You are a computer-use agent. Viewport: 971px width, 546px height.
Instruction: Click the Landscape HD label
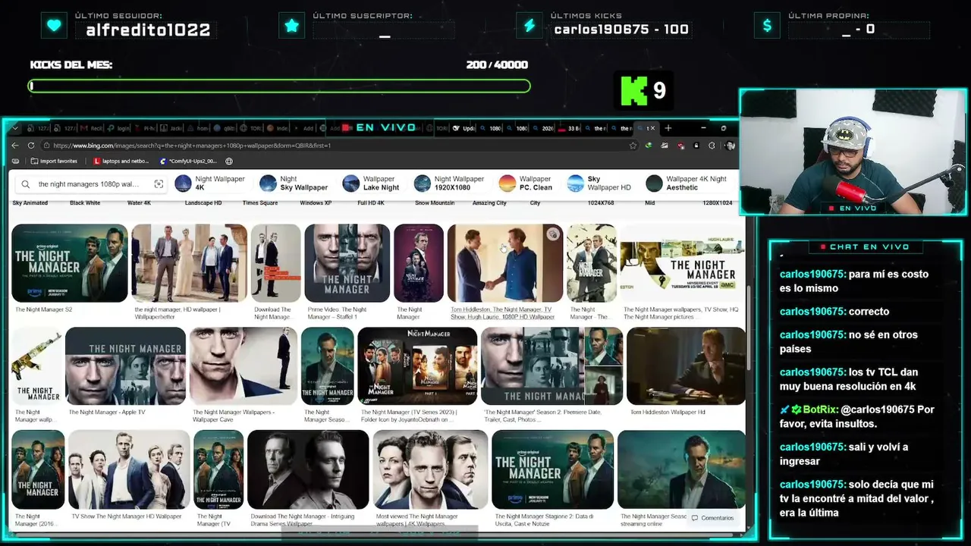[203, 203]
